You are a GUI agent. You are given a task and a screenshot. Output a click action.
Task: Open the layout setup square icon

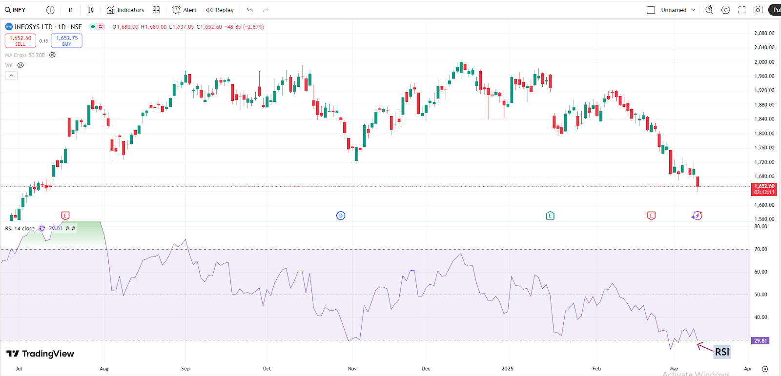[x=651, y=10]
